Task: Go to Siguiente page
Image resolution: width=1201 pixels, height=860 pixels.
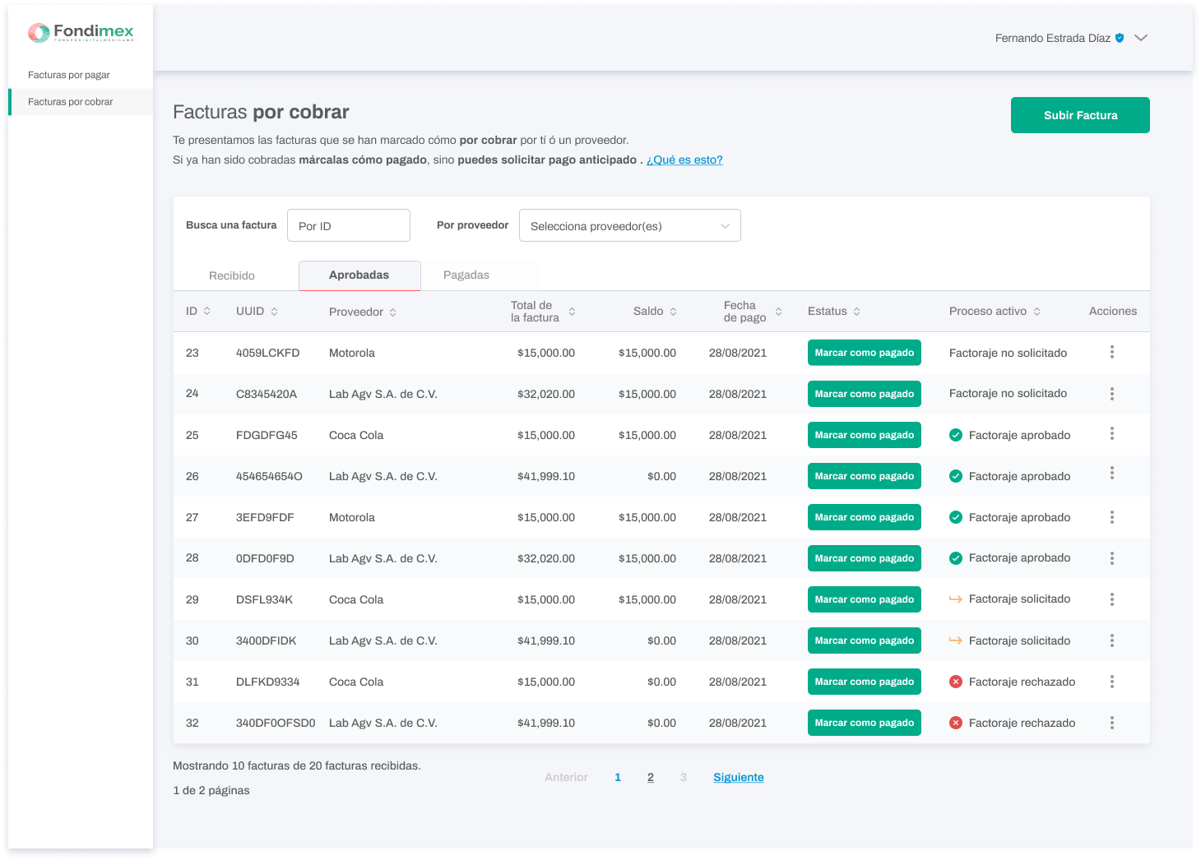Action: [x=739, y=778]
